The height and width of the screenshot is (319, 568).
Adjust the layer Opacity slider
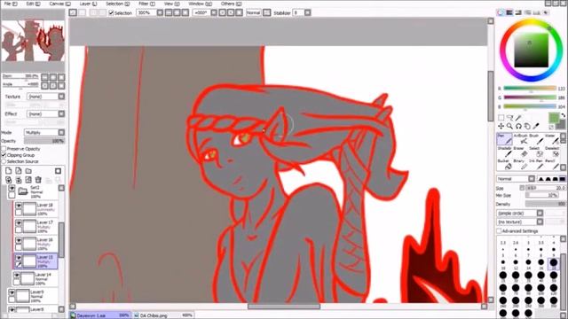[x=44, y=141]
